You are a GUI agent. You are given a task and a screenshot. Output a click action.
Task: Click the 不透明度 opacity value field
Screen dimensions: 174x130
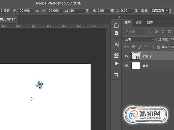pos(172,39)
